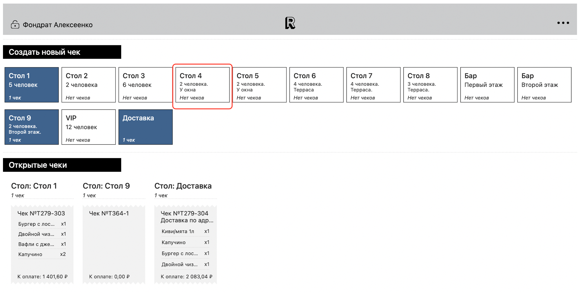Click the lock icon beside the user name
580x294 pixels.
pos(15,24)
